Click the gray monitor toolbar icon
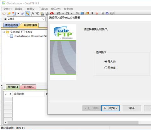 coord(112,13)
